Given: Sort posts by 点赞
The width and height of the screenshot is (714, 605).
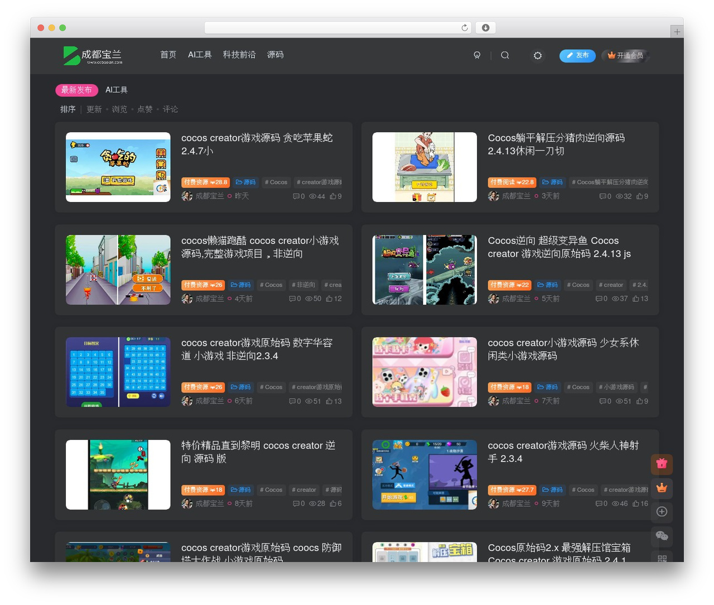Looking at the screenshot, I should pos(145,109).
